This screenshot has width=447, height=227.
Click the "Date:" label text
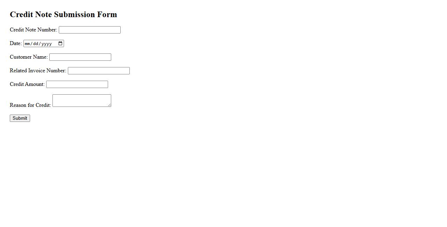[x=16, y=44]
